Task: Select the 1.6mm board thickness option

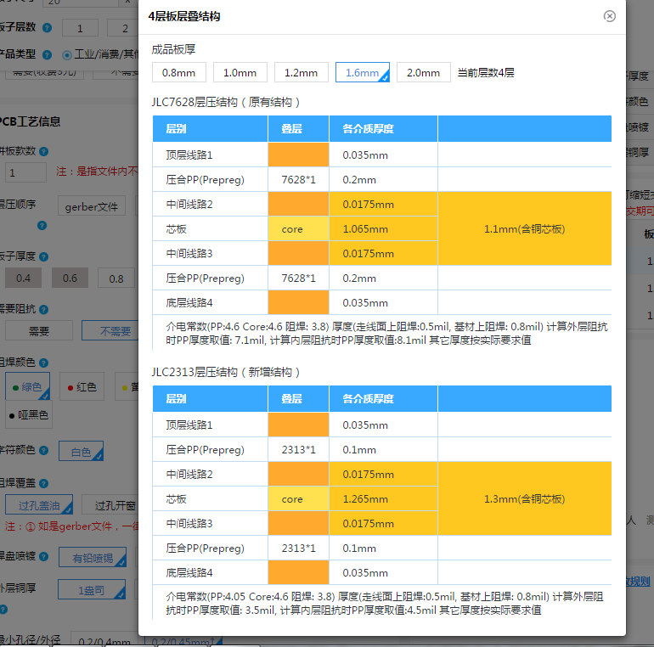Action: click(363, 73)
